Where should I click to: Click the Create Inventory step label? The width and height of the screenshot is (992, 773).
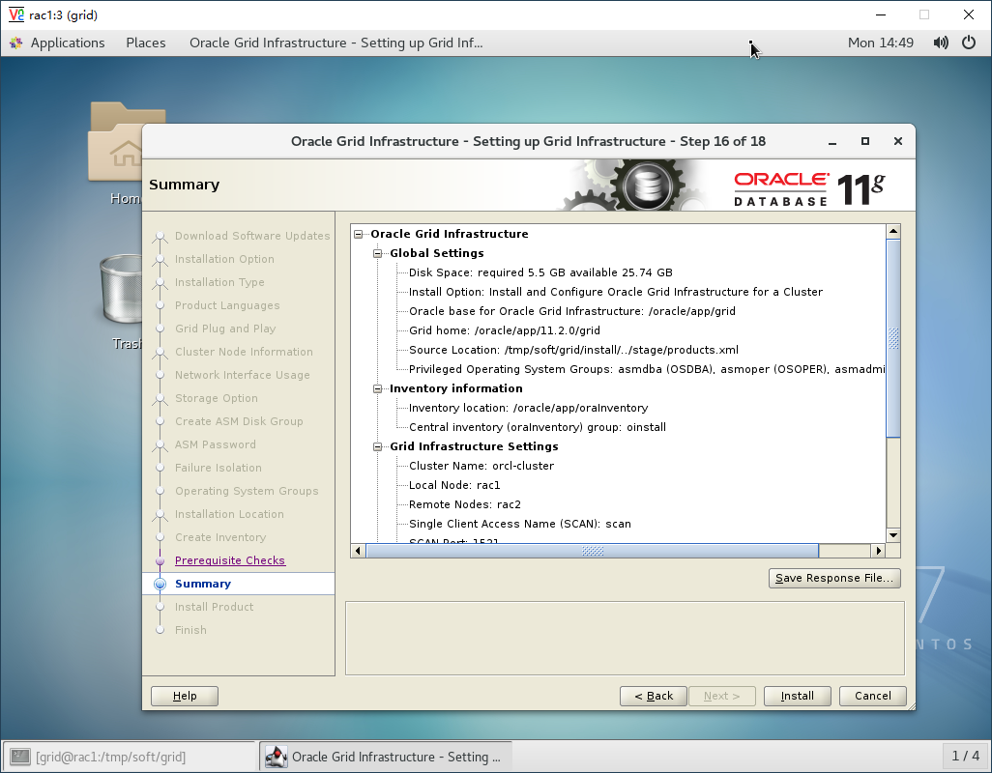(220, 537)
